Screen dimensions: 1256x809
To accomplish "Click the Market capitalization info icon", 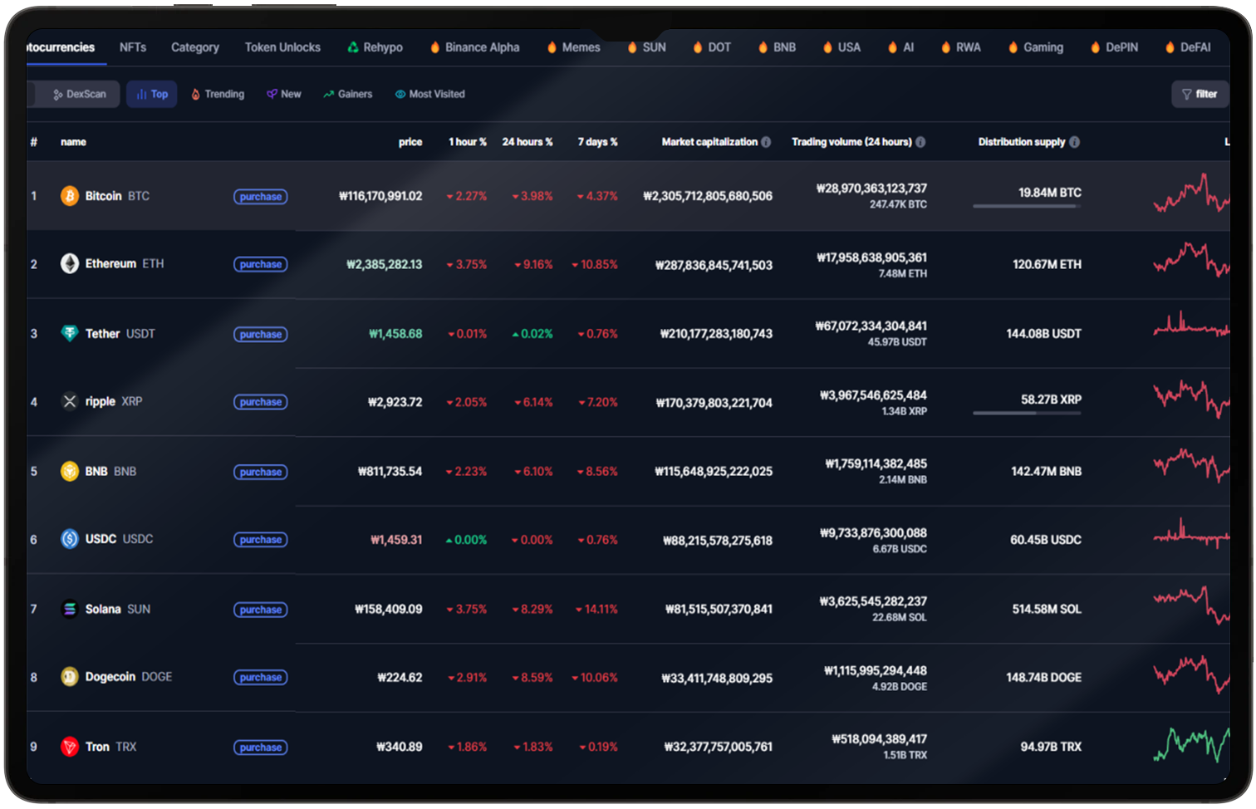I will (766, 142).
